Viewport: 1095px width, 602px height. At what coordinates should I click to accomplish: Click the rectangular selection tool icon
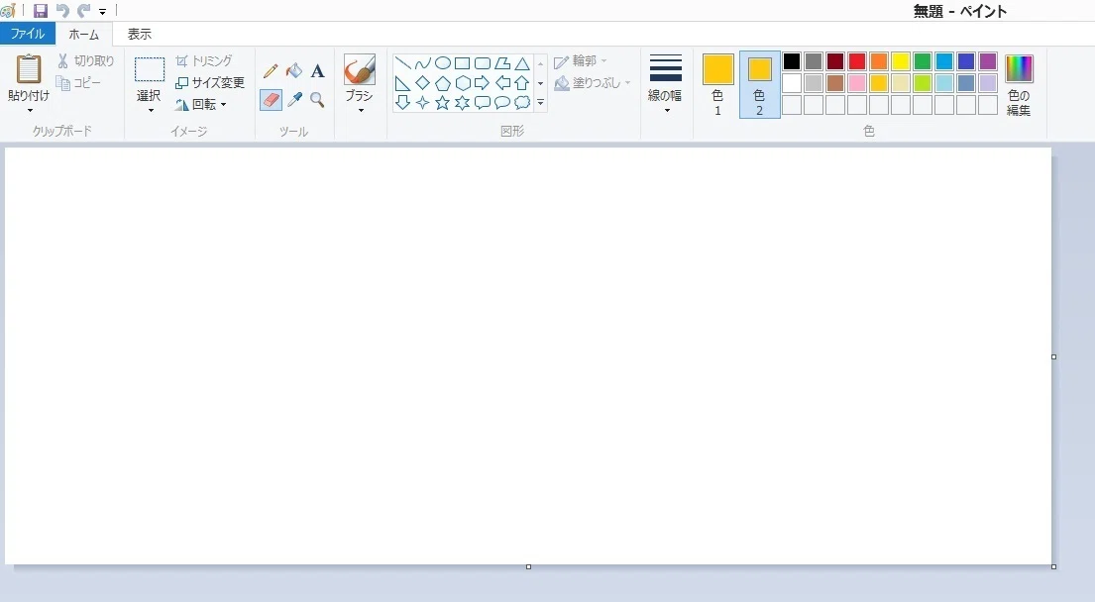[x=150, y=69]
